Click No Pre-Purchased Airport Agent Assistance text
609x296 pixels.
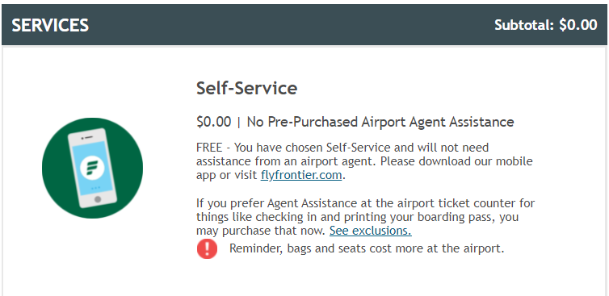click(380, 122)
